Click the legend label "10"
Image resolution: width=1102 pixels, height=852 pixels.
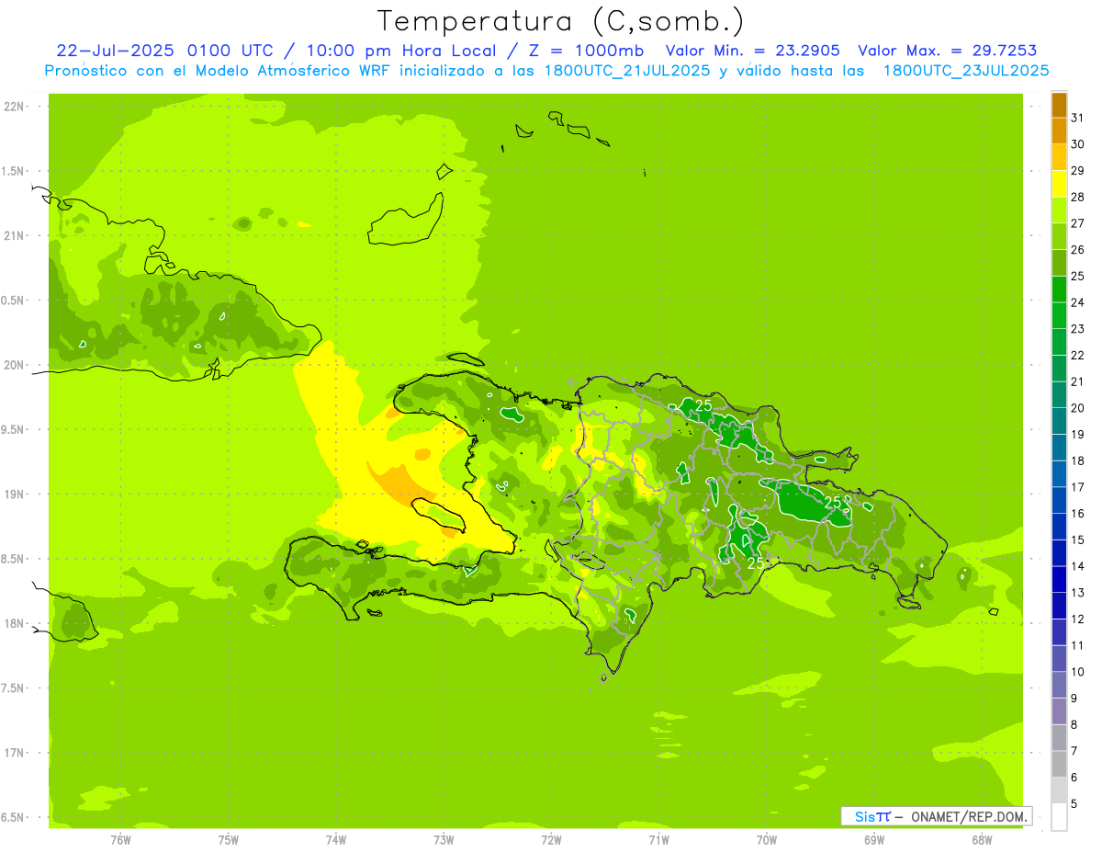[1077, 672]
